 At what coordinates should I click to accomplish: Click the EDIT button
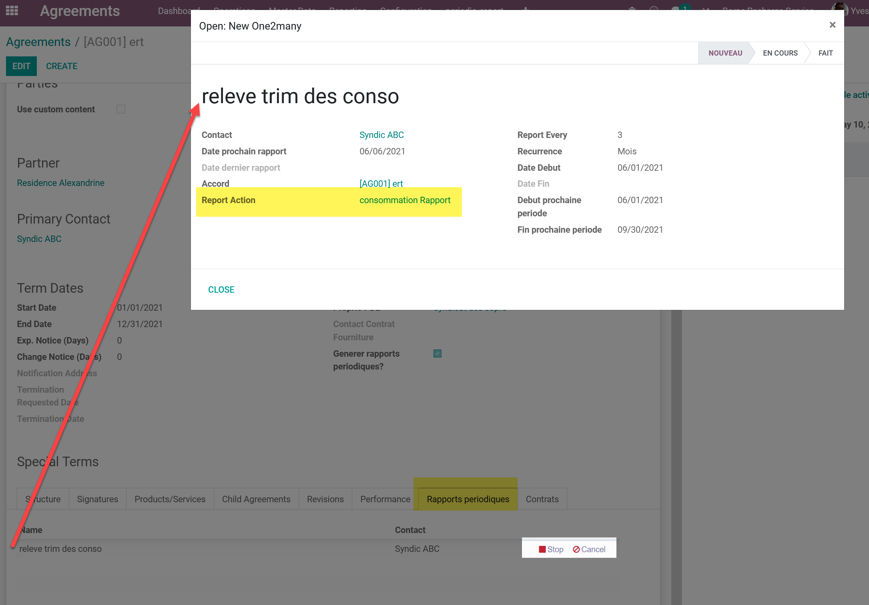click(x=21, y=66)
